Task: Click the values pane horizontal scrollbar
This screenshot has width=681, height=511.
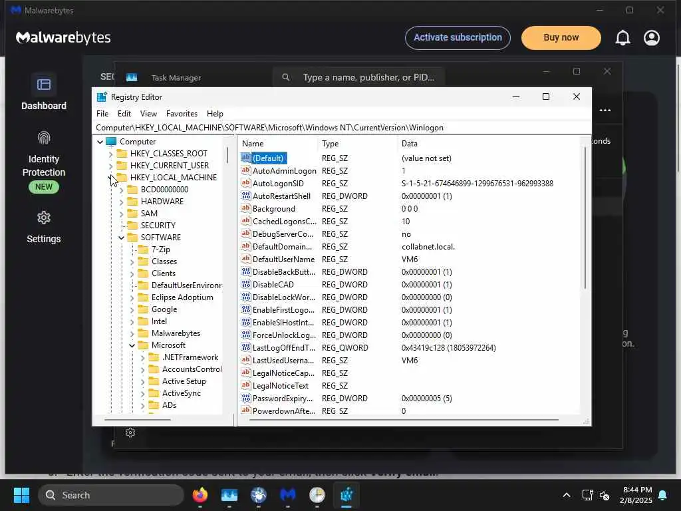Action: (x=404, y=420)
